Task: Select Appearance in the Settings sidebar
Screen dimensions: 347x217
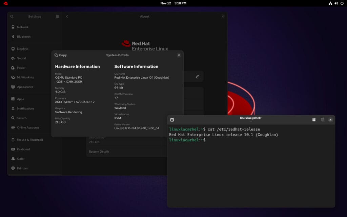Action: (x=13, y=87)
